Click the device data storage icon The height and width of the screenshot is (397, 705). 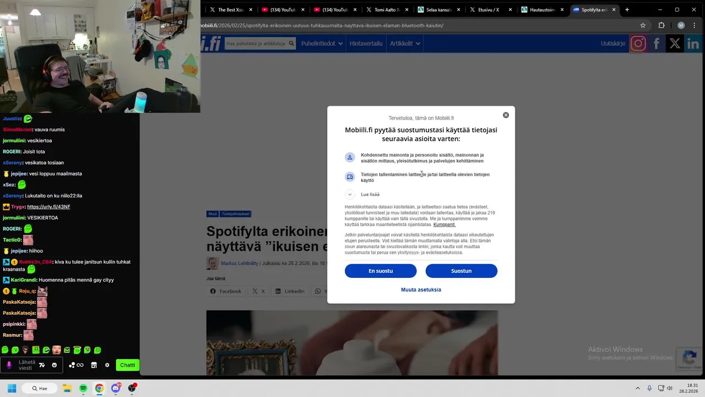[x=350, y=177]
